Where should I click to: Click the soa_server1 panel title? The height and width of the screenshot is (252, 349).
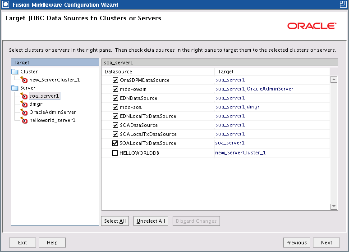click(x=220, y=63)
